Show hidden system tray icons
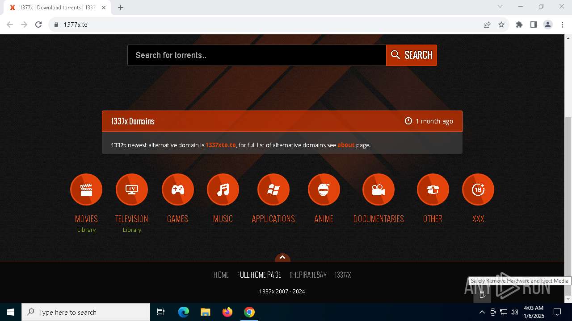The width and height of the screenshot is (572, 321). click(482, 312)
